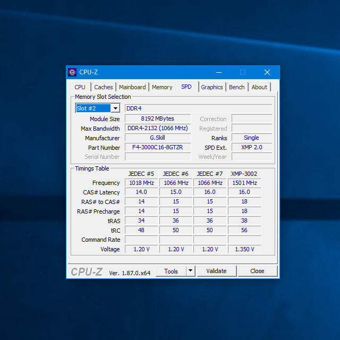Viewport: 340px width, 340px height.
Task: Minimize the CPU-Z window
Action: (219, 72)
